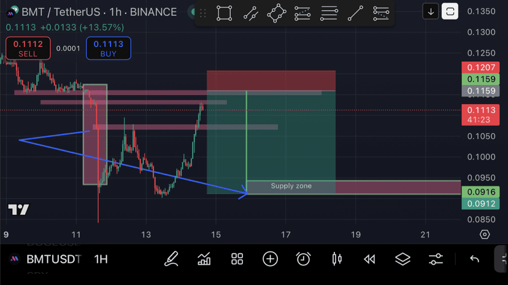Click the date label 15 on time axis

point(216,235)
